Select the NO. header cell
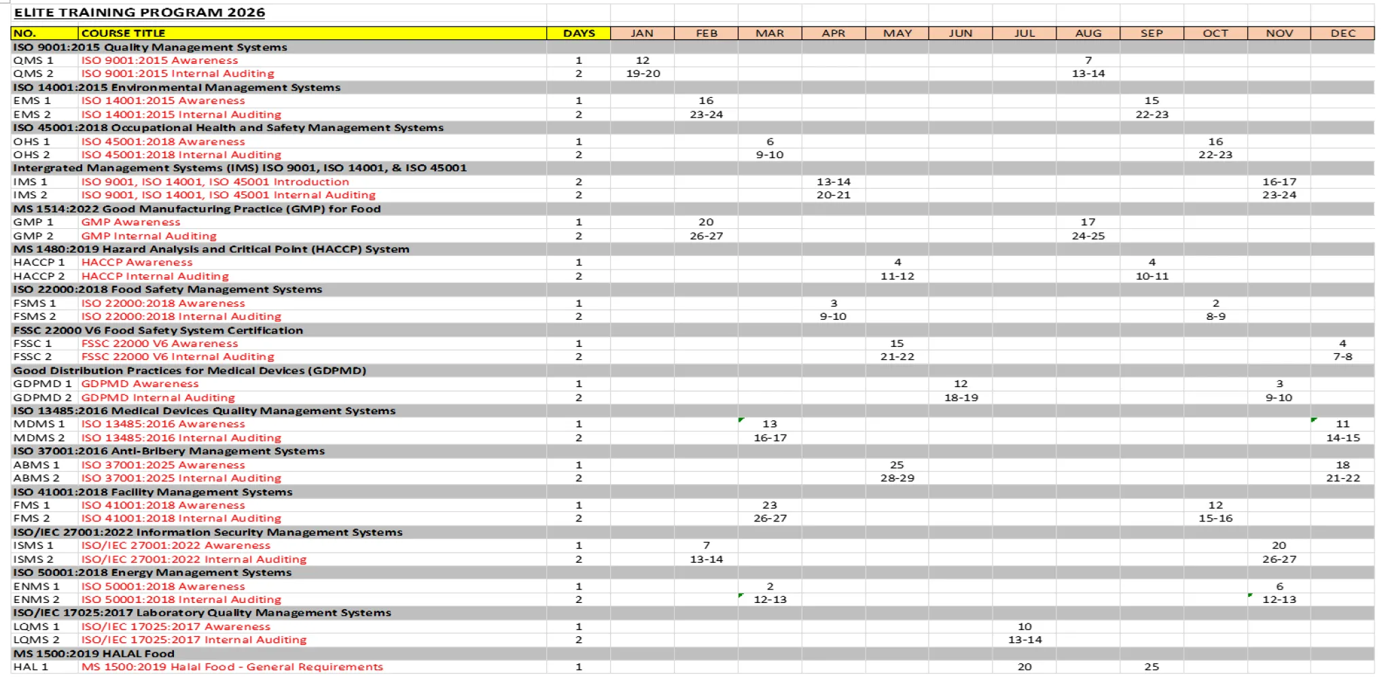This screenshot has width=1388, height=679. (x=45, y=33)
